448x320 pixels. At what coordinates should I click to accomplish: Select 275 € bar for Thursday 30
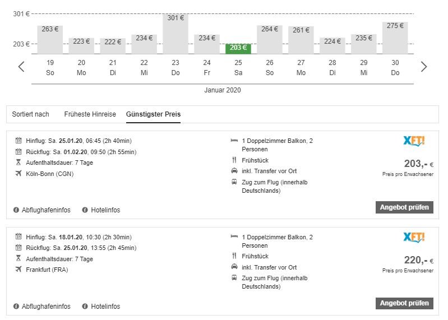[x=395, y=38]
